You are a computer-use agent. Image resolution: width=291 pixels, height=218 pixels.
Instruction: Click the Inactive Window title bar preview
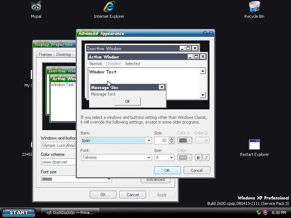click(x=133, y=48)
